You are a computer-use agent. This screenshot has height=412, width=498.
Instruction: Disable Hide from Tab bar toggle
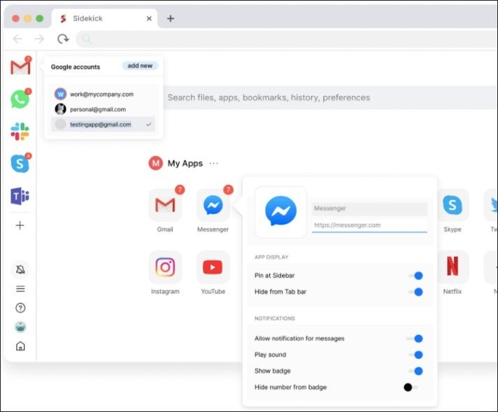[415, 292]
